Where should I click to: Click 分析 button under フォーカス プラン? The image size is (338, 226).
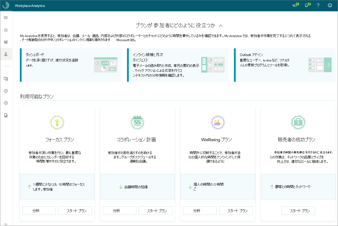[39, 211]
